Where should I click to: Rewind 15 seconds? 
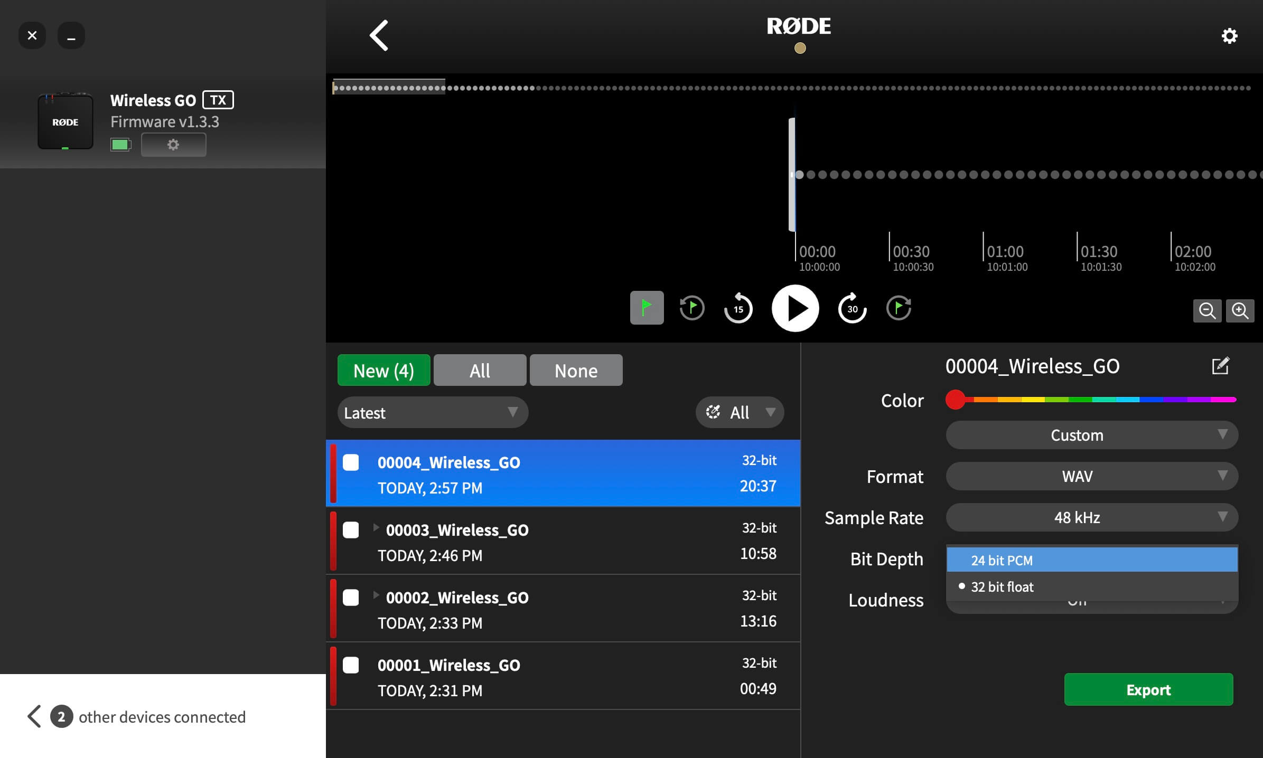(x=738, y=308)
